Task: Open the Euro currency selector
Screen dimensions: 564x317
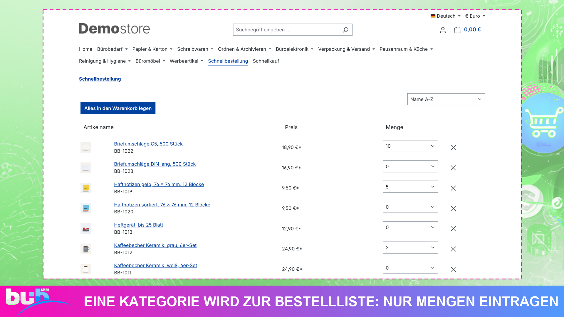Action: click(475, 16)
